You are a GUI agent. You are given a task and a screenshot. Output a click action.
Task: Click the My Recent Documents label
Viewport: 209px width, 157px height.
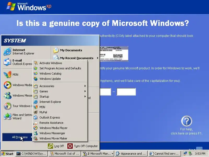tap(77, 58)
